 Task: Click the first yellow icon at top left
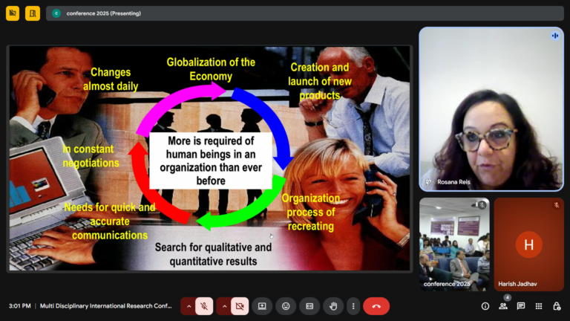[13, 13]
